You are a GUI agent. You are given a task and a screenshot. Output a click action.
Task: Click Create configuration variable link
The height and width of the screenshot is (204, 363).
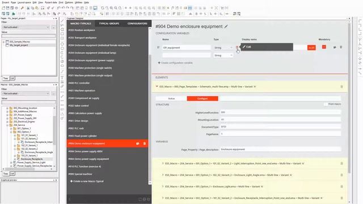175,63
